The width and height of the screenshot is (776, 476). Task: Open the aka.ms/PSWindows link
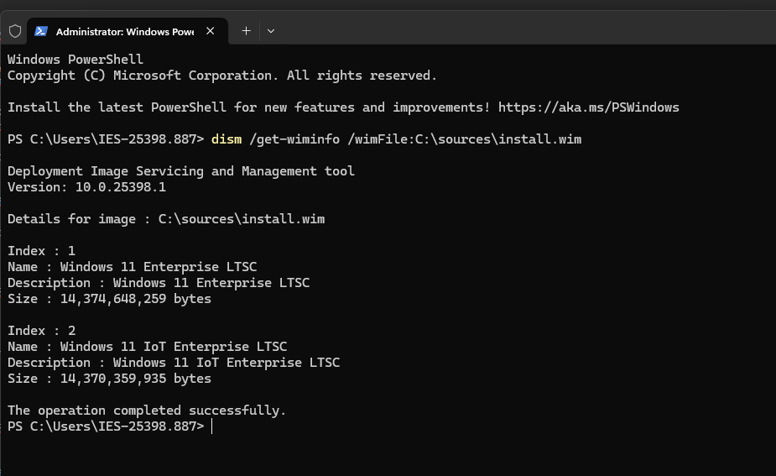[x=588, y=107]
